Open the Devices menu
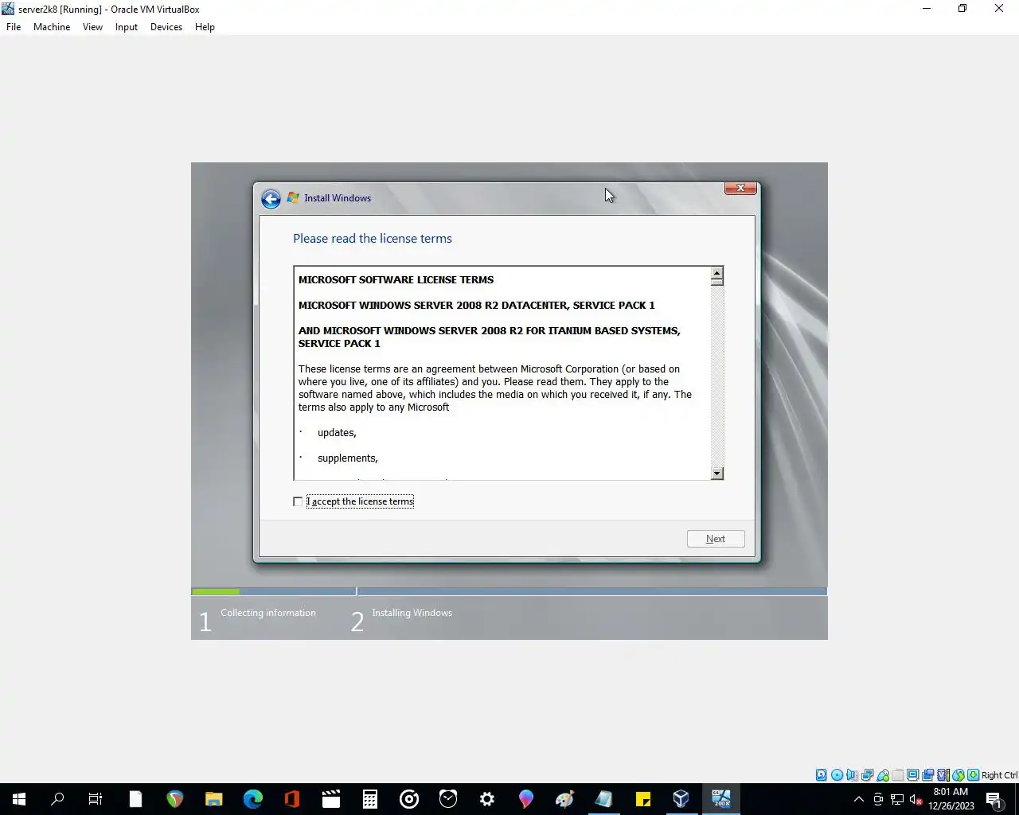Image resolution: width=1019 pixels, height=815 pixels. coord(166,27)
